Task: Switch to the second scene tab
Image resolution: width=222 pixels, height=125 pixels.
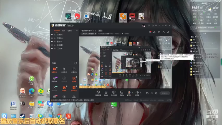Action: click(64, 31)
